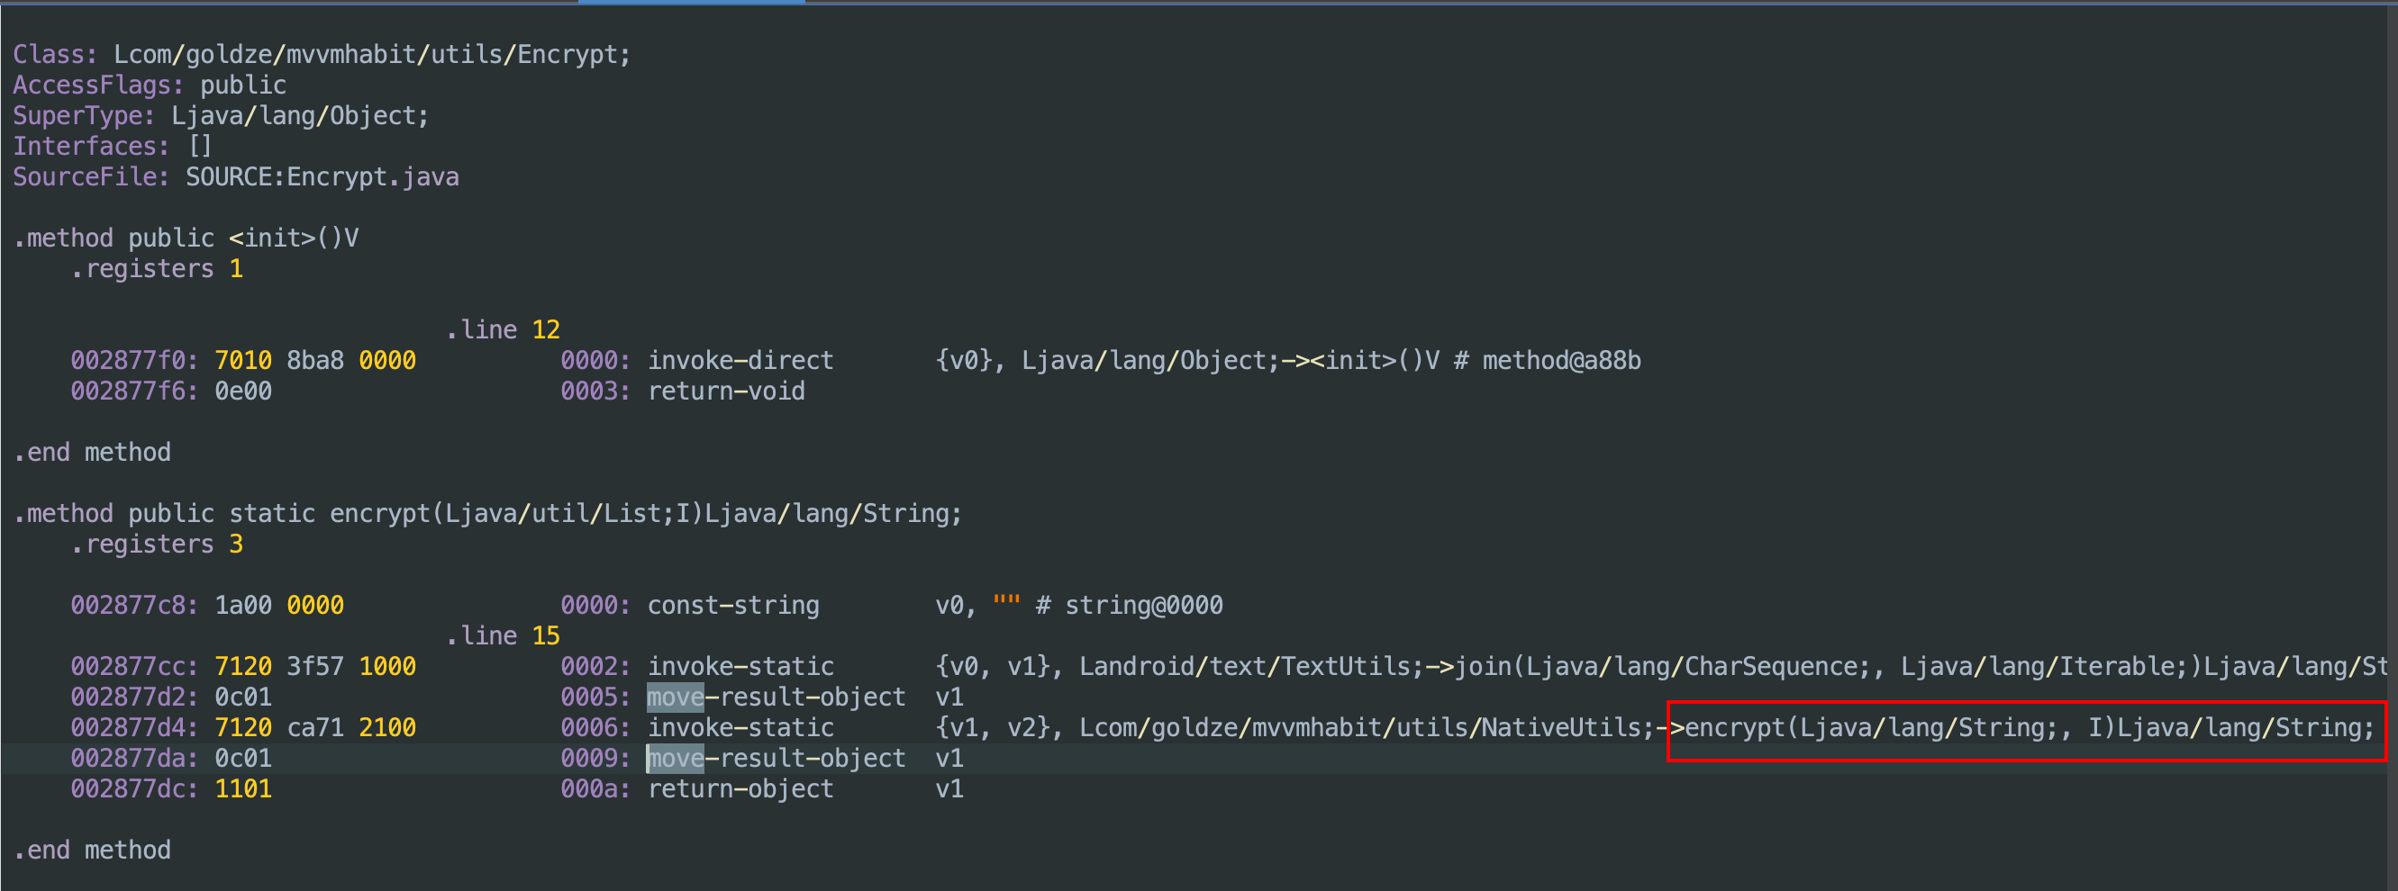Image resolution: width=2398 pixels, height=891 pixels.
Task: Select the SuperType Ljava/lang/Object; text
Action: coord(300,116)
